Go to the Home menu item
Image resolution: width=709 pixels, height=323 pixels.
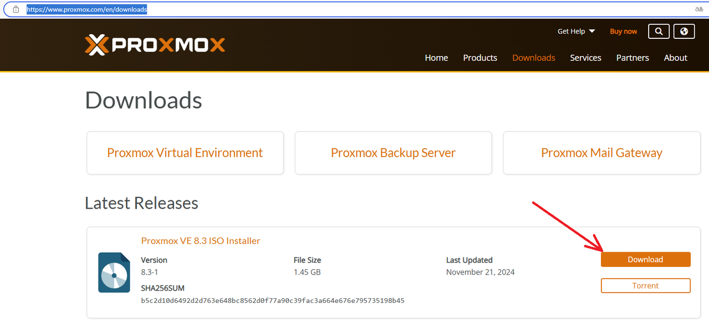(436, 58)
